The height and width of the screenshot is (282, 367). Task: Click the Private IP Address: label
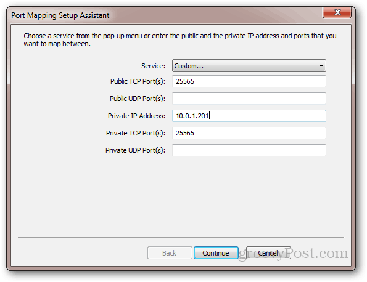pyautogui.click(x=137, y=116)
